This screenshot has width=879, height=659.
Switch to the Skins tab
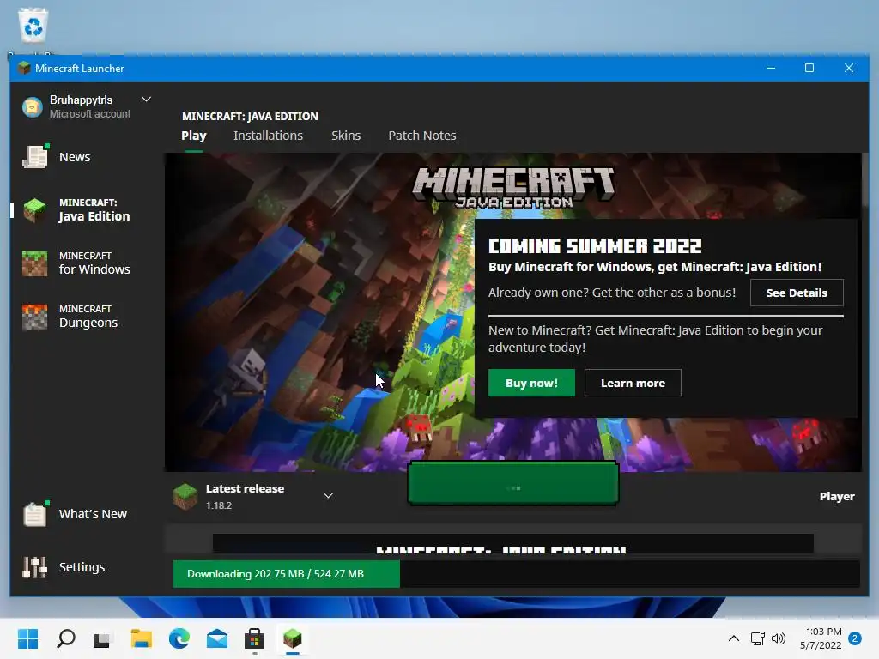click(346, 136)
